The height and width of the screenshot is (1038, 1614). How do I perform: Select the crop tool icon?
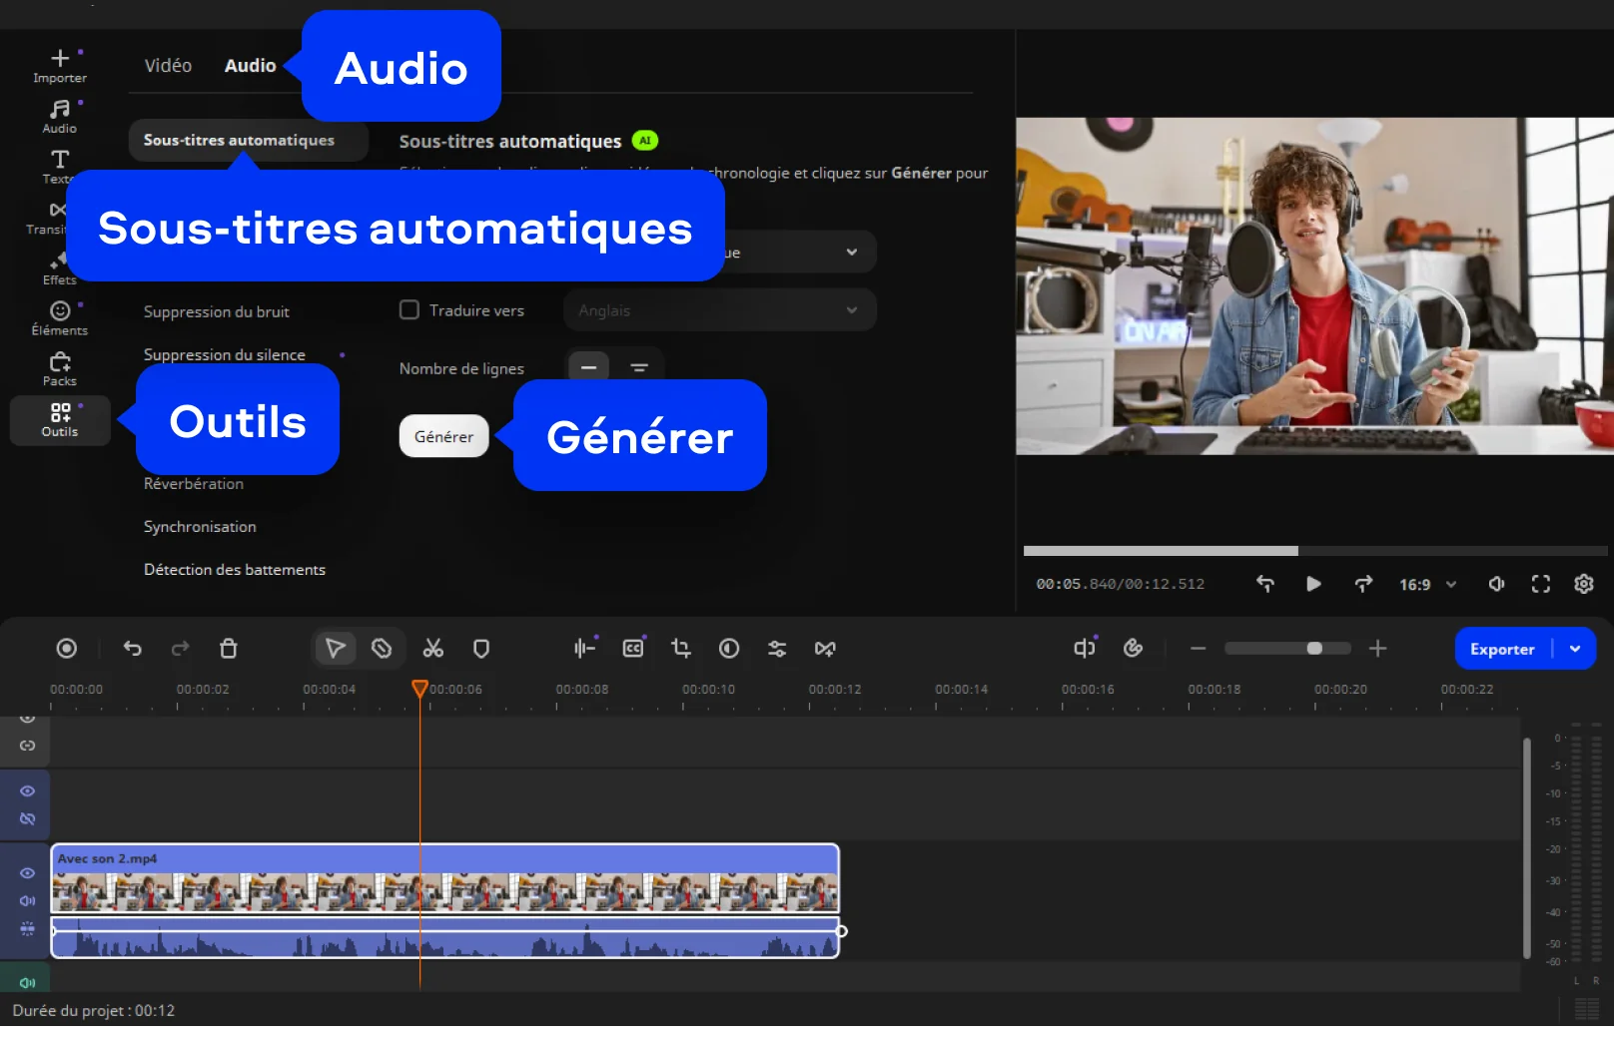pyautogui.click(x=681, y=649)
